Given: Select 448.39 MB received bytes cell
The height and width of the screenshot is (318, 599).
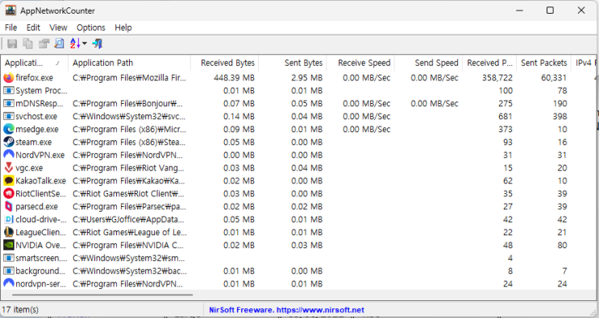Looking at the screenshot, I should [234, 78].
